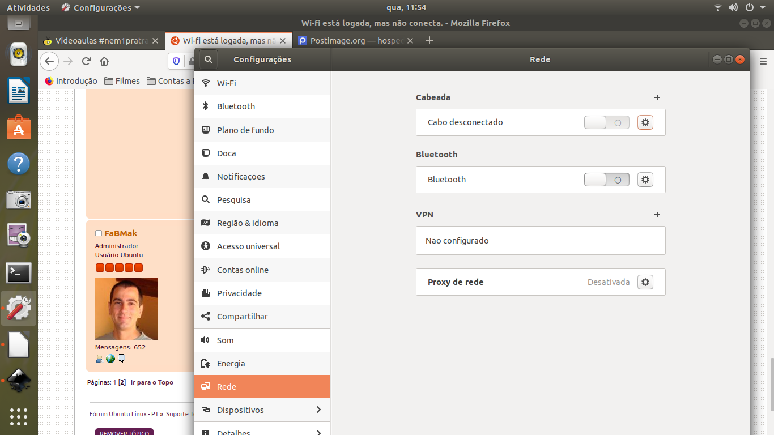Tick the checkbox next to FaBMak

click(99, 233)
